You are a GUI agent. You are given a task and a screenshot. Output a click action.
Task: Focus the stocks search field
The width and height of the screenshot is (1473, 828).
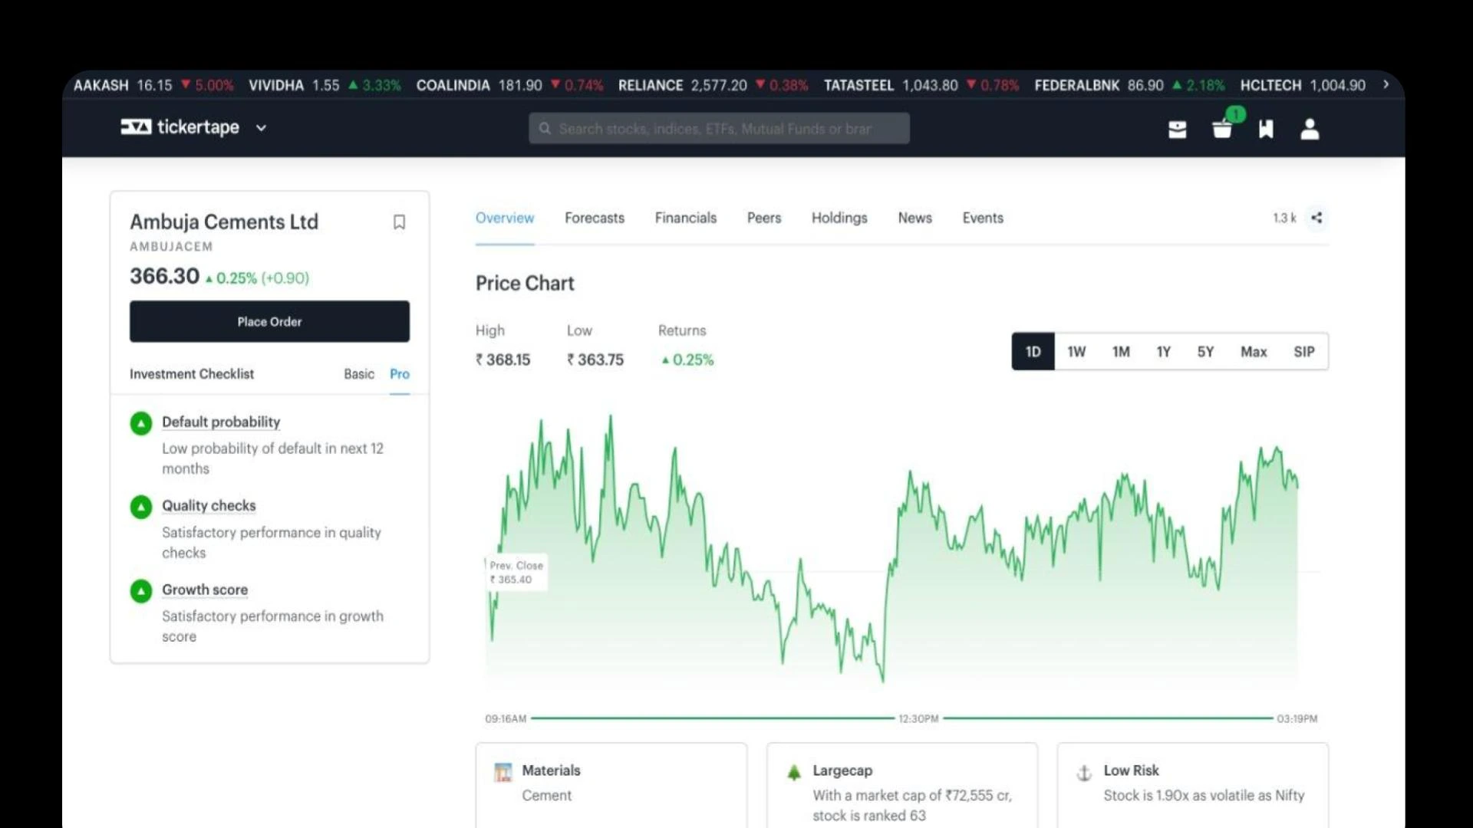(719, 129)
